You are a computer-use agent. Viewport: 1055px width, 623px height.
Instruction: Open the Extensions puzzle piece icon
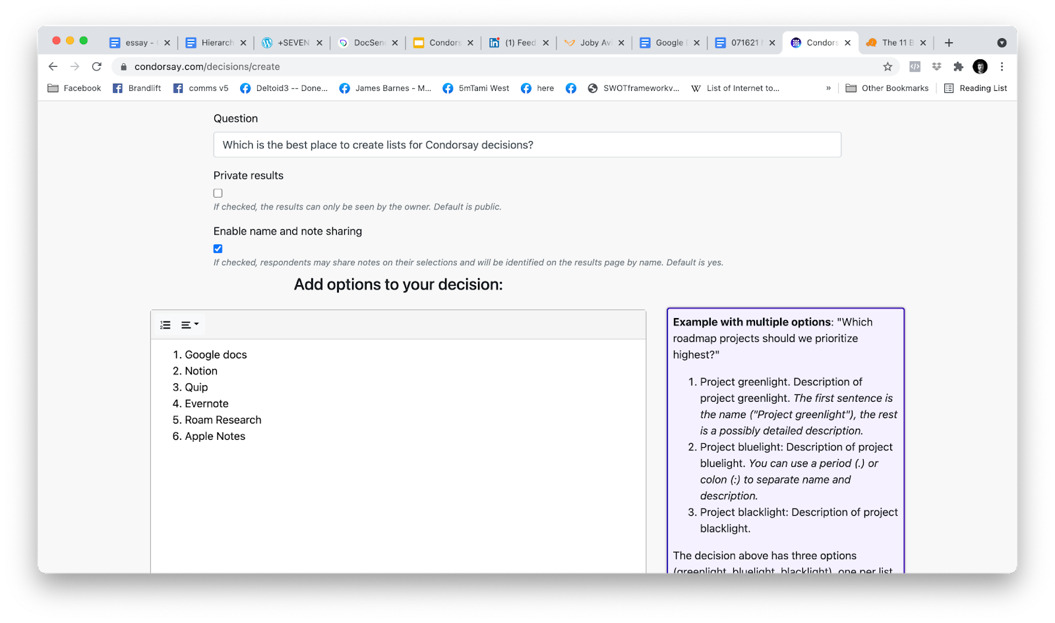[x=958, y=67]
